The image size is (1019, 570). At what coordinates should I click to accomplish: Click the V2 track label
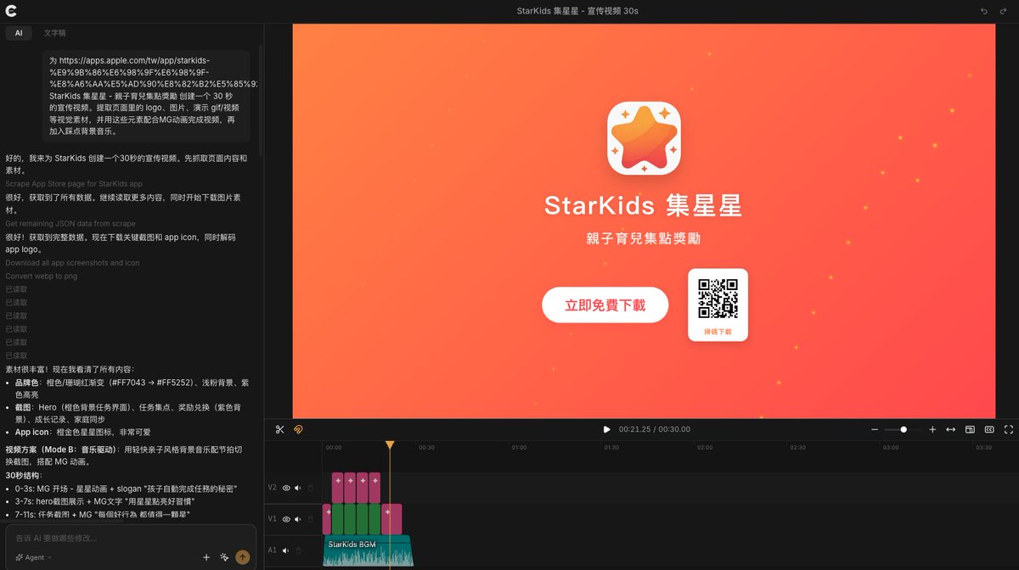coord(273,488)
